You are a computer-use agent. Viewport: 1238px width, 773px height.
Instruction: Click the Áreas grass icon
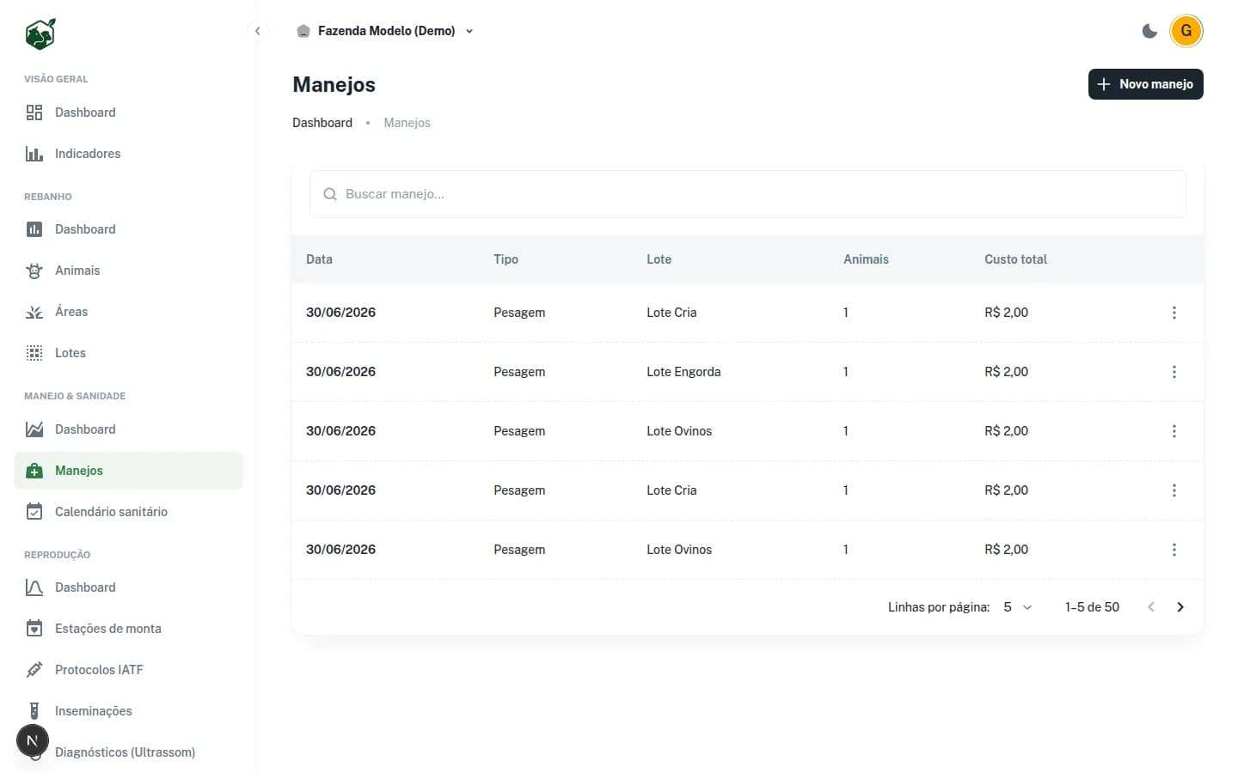pyautogui.click(x=34, y=312)
